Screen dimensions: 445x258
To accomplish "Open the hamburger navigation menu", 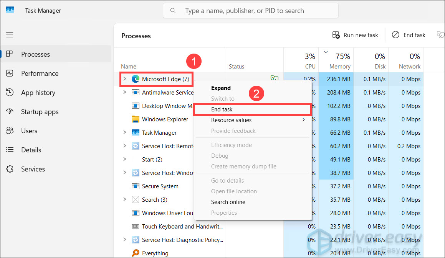I will pos(10,35).
